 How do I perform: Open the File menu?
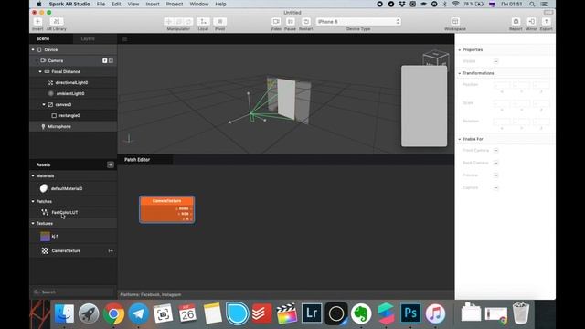(101, 4)
